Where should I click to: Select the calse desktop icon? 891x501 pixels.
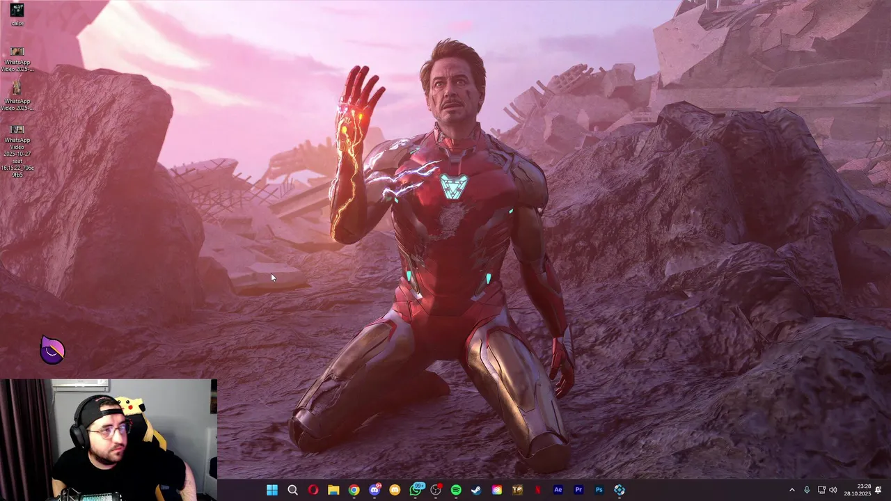coord(17,15)
